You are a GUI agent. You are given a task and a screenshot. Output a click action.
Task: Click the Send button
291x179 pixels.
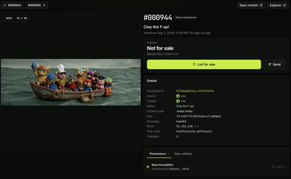274,64
